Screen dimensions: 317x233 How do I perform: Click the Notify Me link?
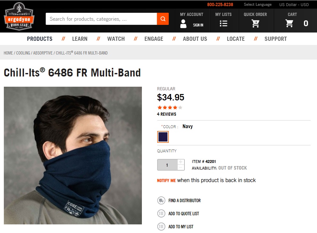click(x=166, y=180)
